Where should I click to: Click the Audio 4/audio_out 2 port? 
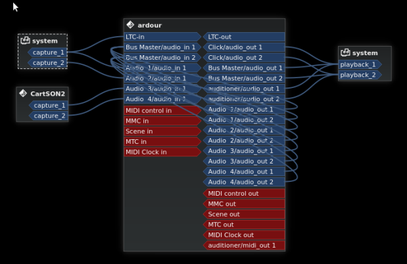point(244,182)
